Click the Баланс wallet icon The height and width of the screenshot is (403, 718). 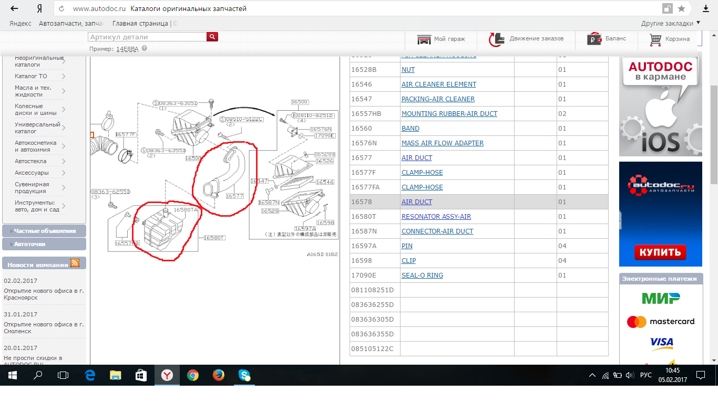point(594,39)
